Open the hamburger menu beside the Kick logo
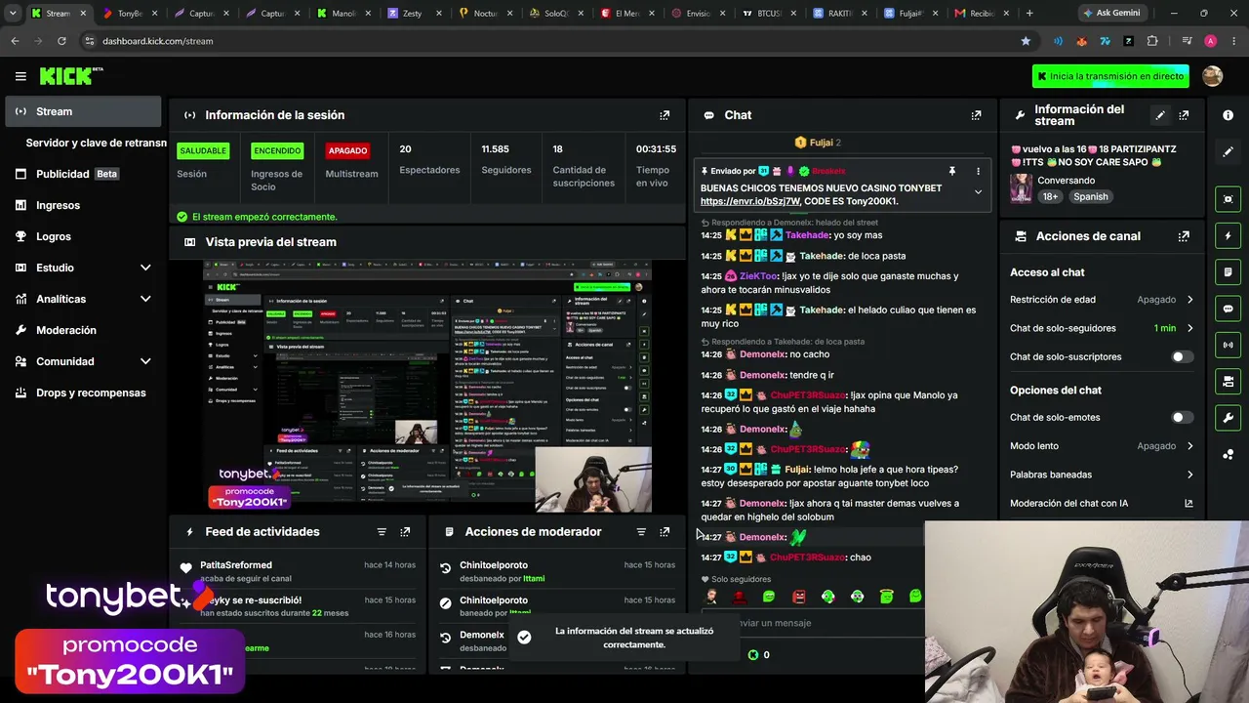 pyautogui.click(x=20, y=76)
